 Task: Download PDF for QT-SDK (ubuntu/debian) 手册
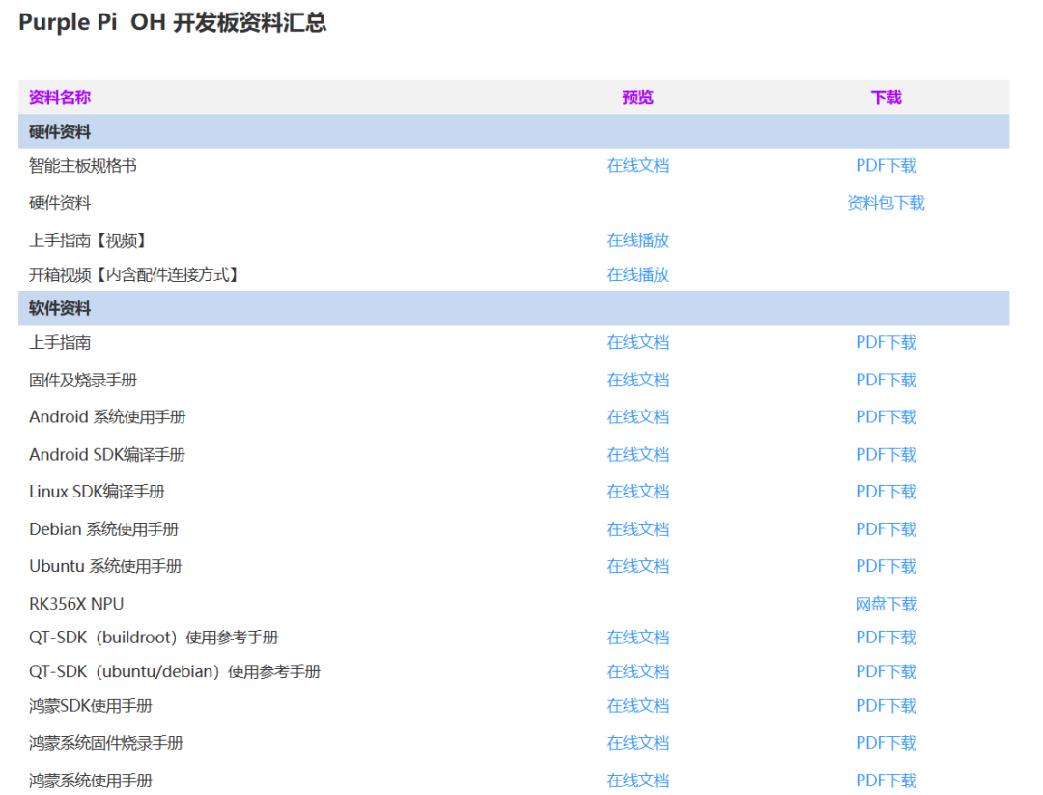click(x=886, y=672)
